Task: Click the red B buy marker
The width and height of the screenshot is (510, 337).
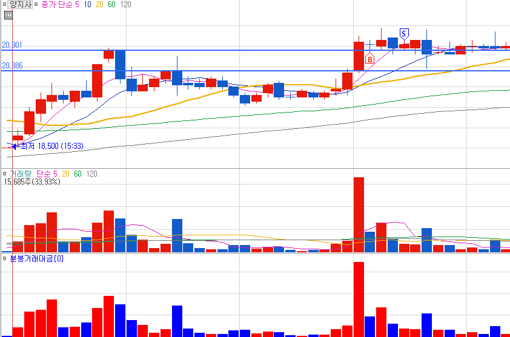Action: pyautogui.click(x=369, y=59)
